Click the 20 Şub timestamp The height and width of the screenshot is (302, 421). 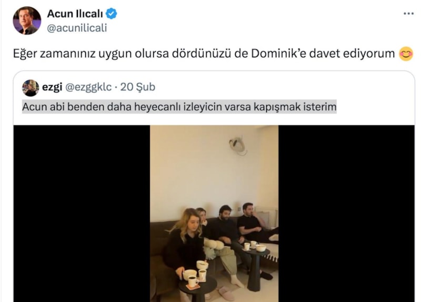pos(138,87)
